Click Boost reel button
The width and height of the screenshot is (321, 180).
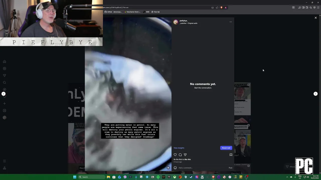(226, 148)
